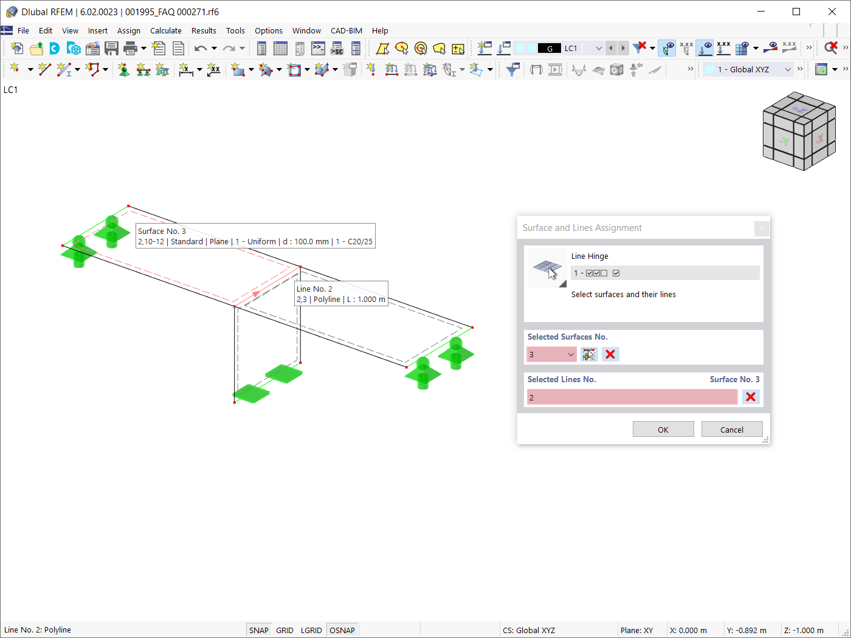851x638 pixels.
Task: Clear selected surfaces with red X
Action: coord(610,354)
